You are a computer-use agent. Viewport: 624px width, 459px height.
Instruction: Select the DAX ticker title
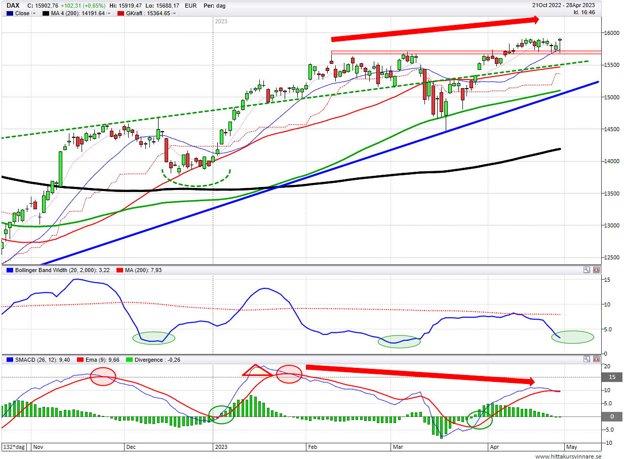13,6
